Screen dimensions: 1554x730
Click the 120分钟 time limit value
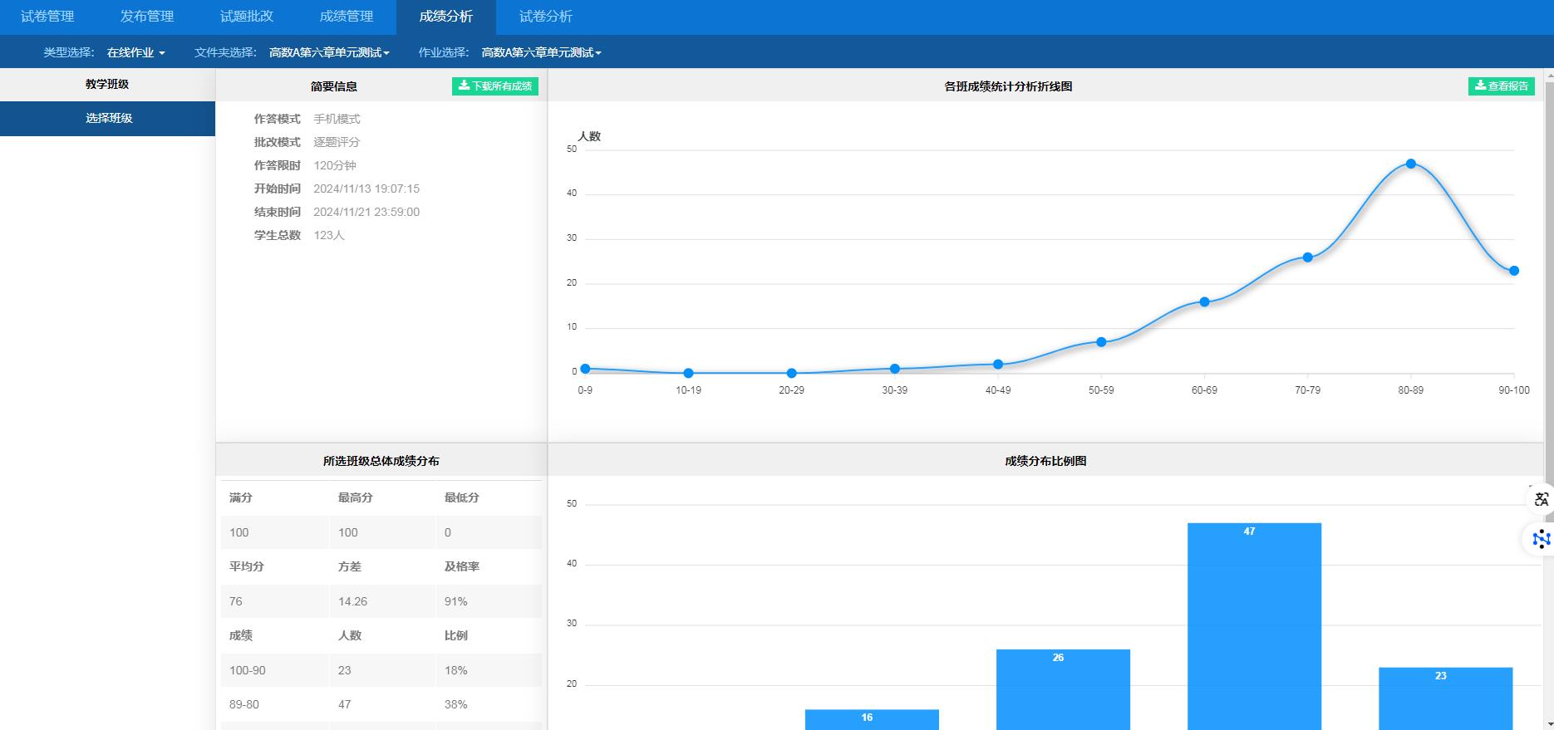click(x=335, y=165)
